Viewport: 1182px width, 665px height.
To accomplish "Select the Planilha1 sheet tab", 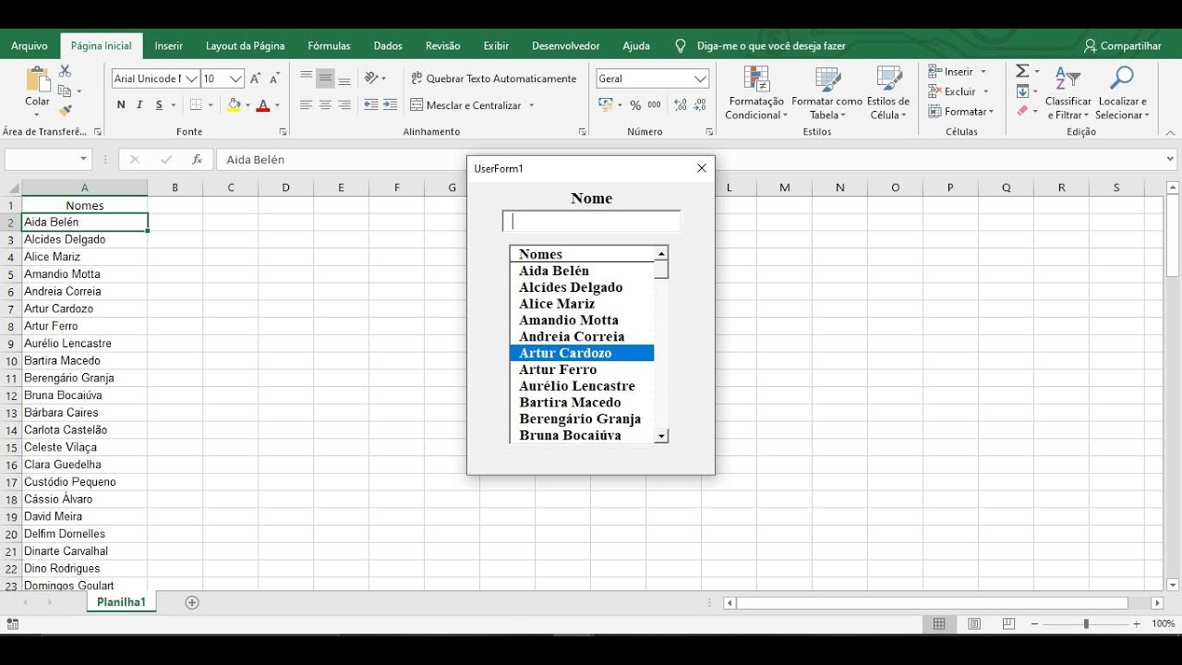I will click(x=122, y=602).
